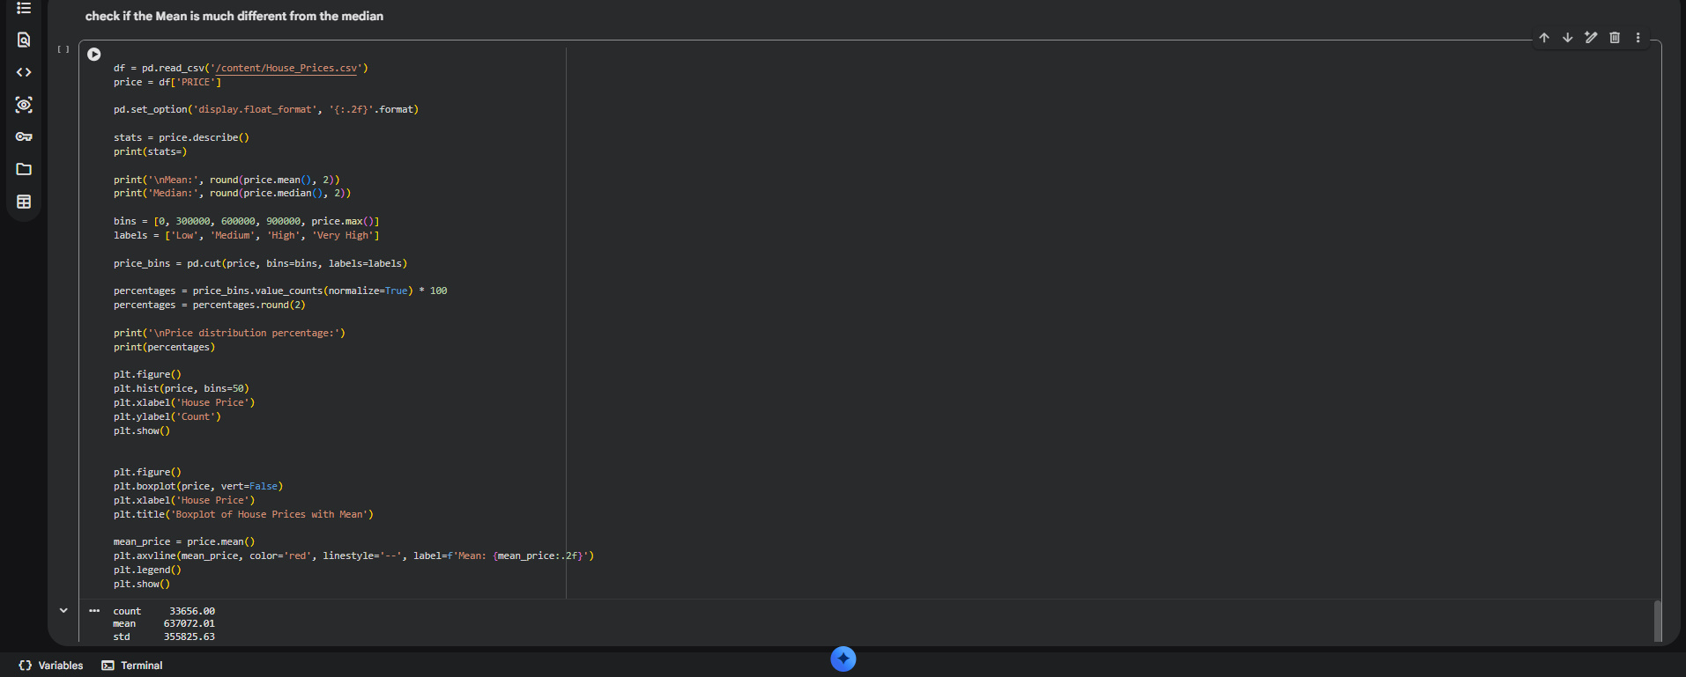Open the Files folder panel

click(x=24, y=169)
